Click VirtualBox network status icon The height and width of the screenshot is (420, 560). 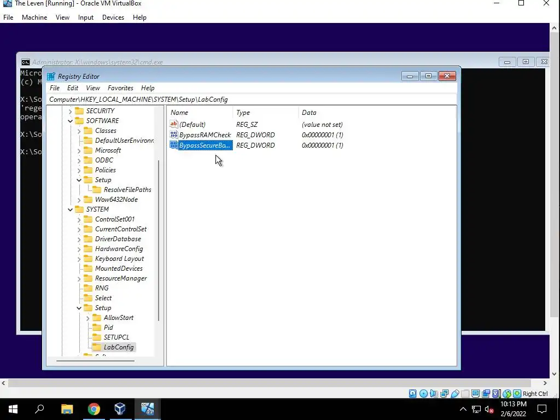tap(444, 394)
